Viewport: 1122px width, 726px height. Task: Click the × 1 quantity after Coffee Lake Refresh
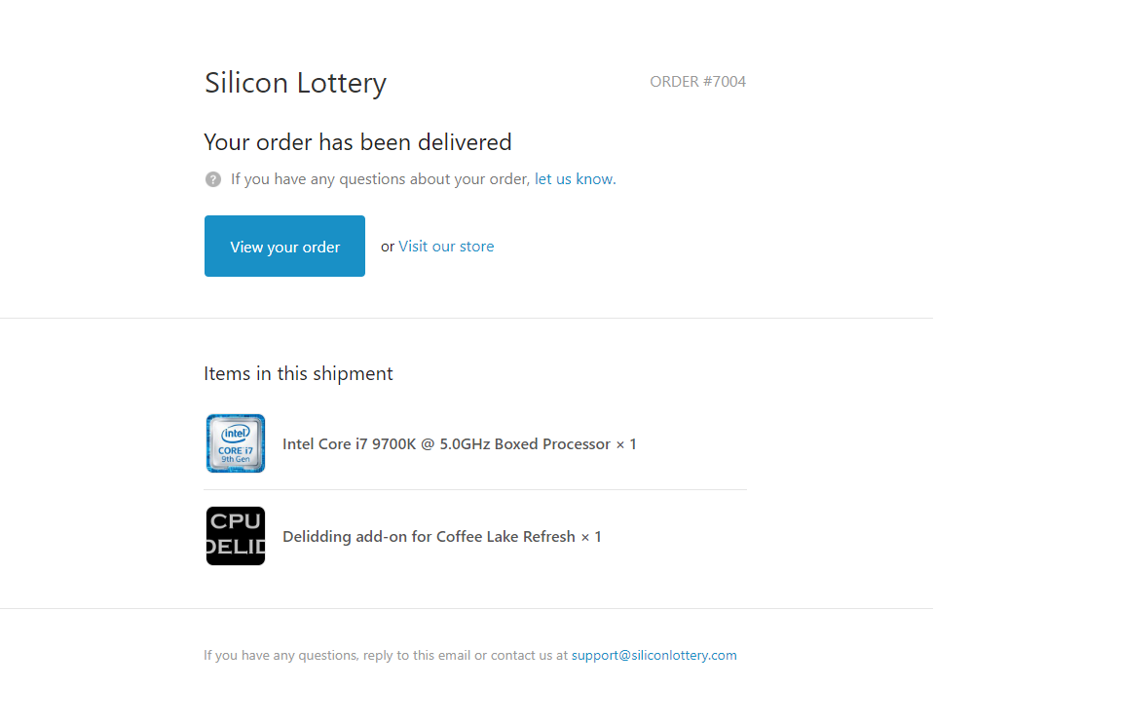pos(591,536)
